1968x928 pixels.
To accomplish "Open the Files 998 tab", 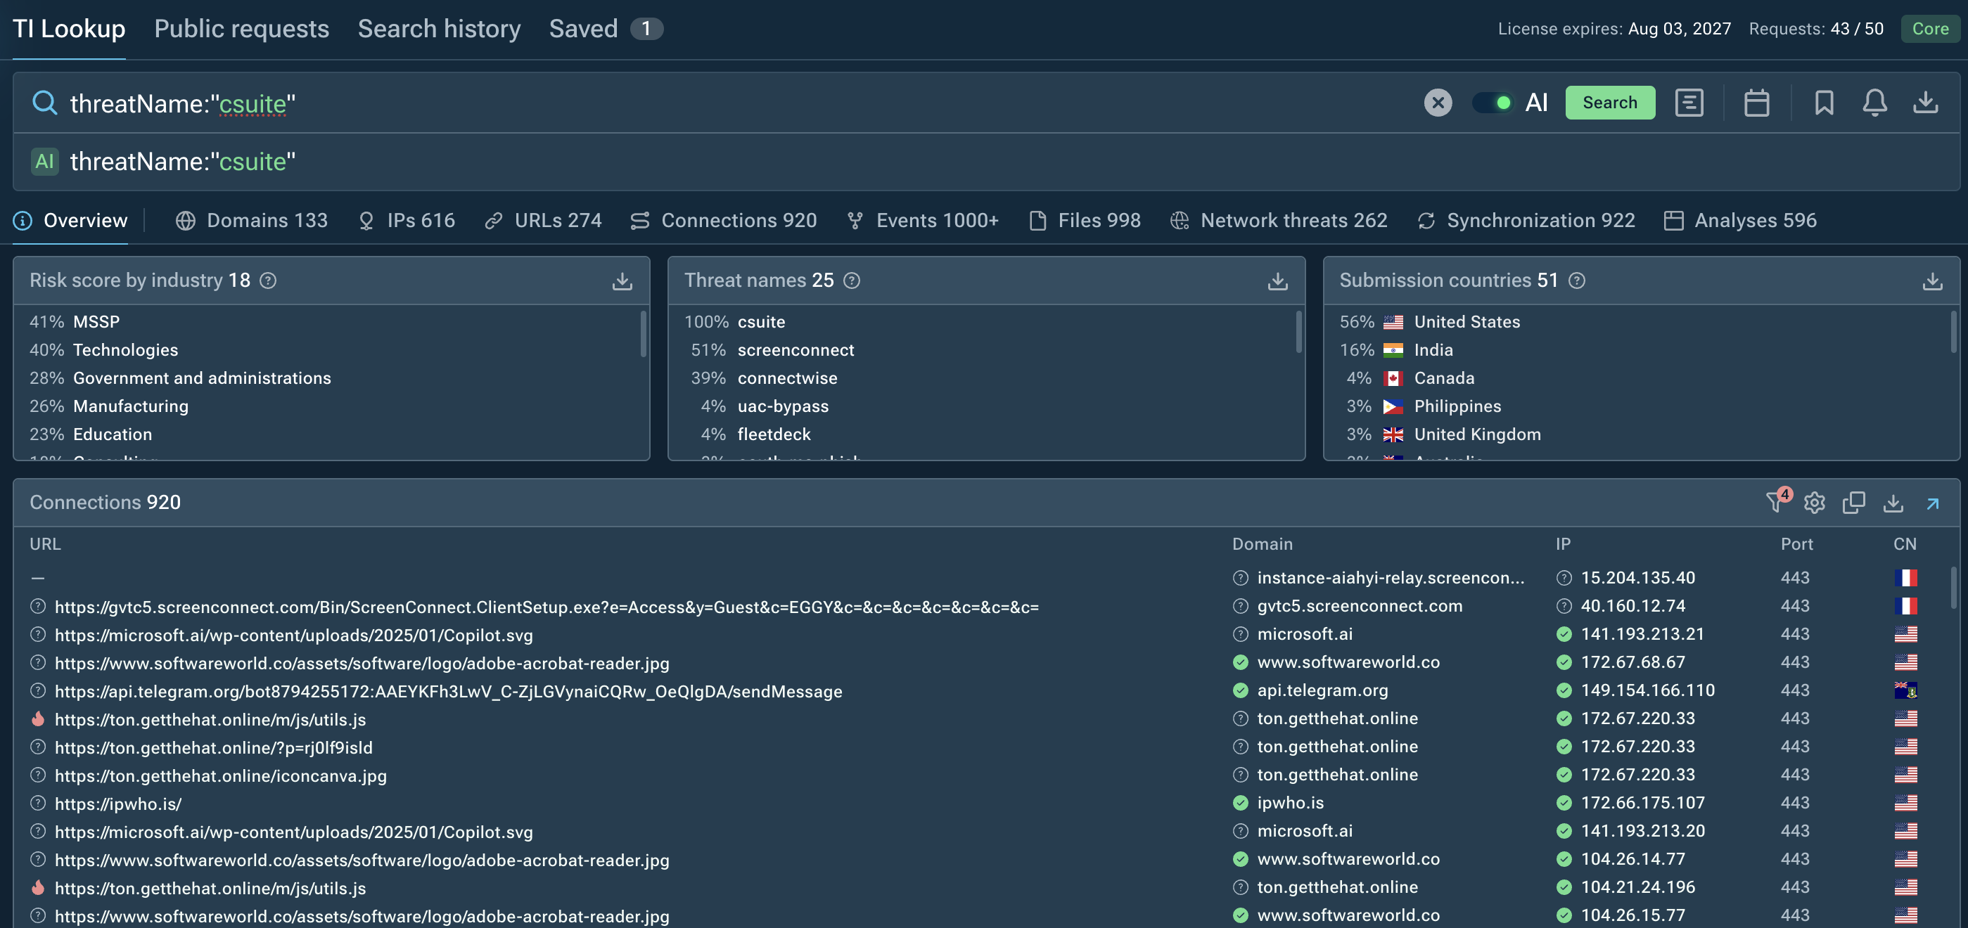I will click(1085, 220).
